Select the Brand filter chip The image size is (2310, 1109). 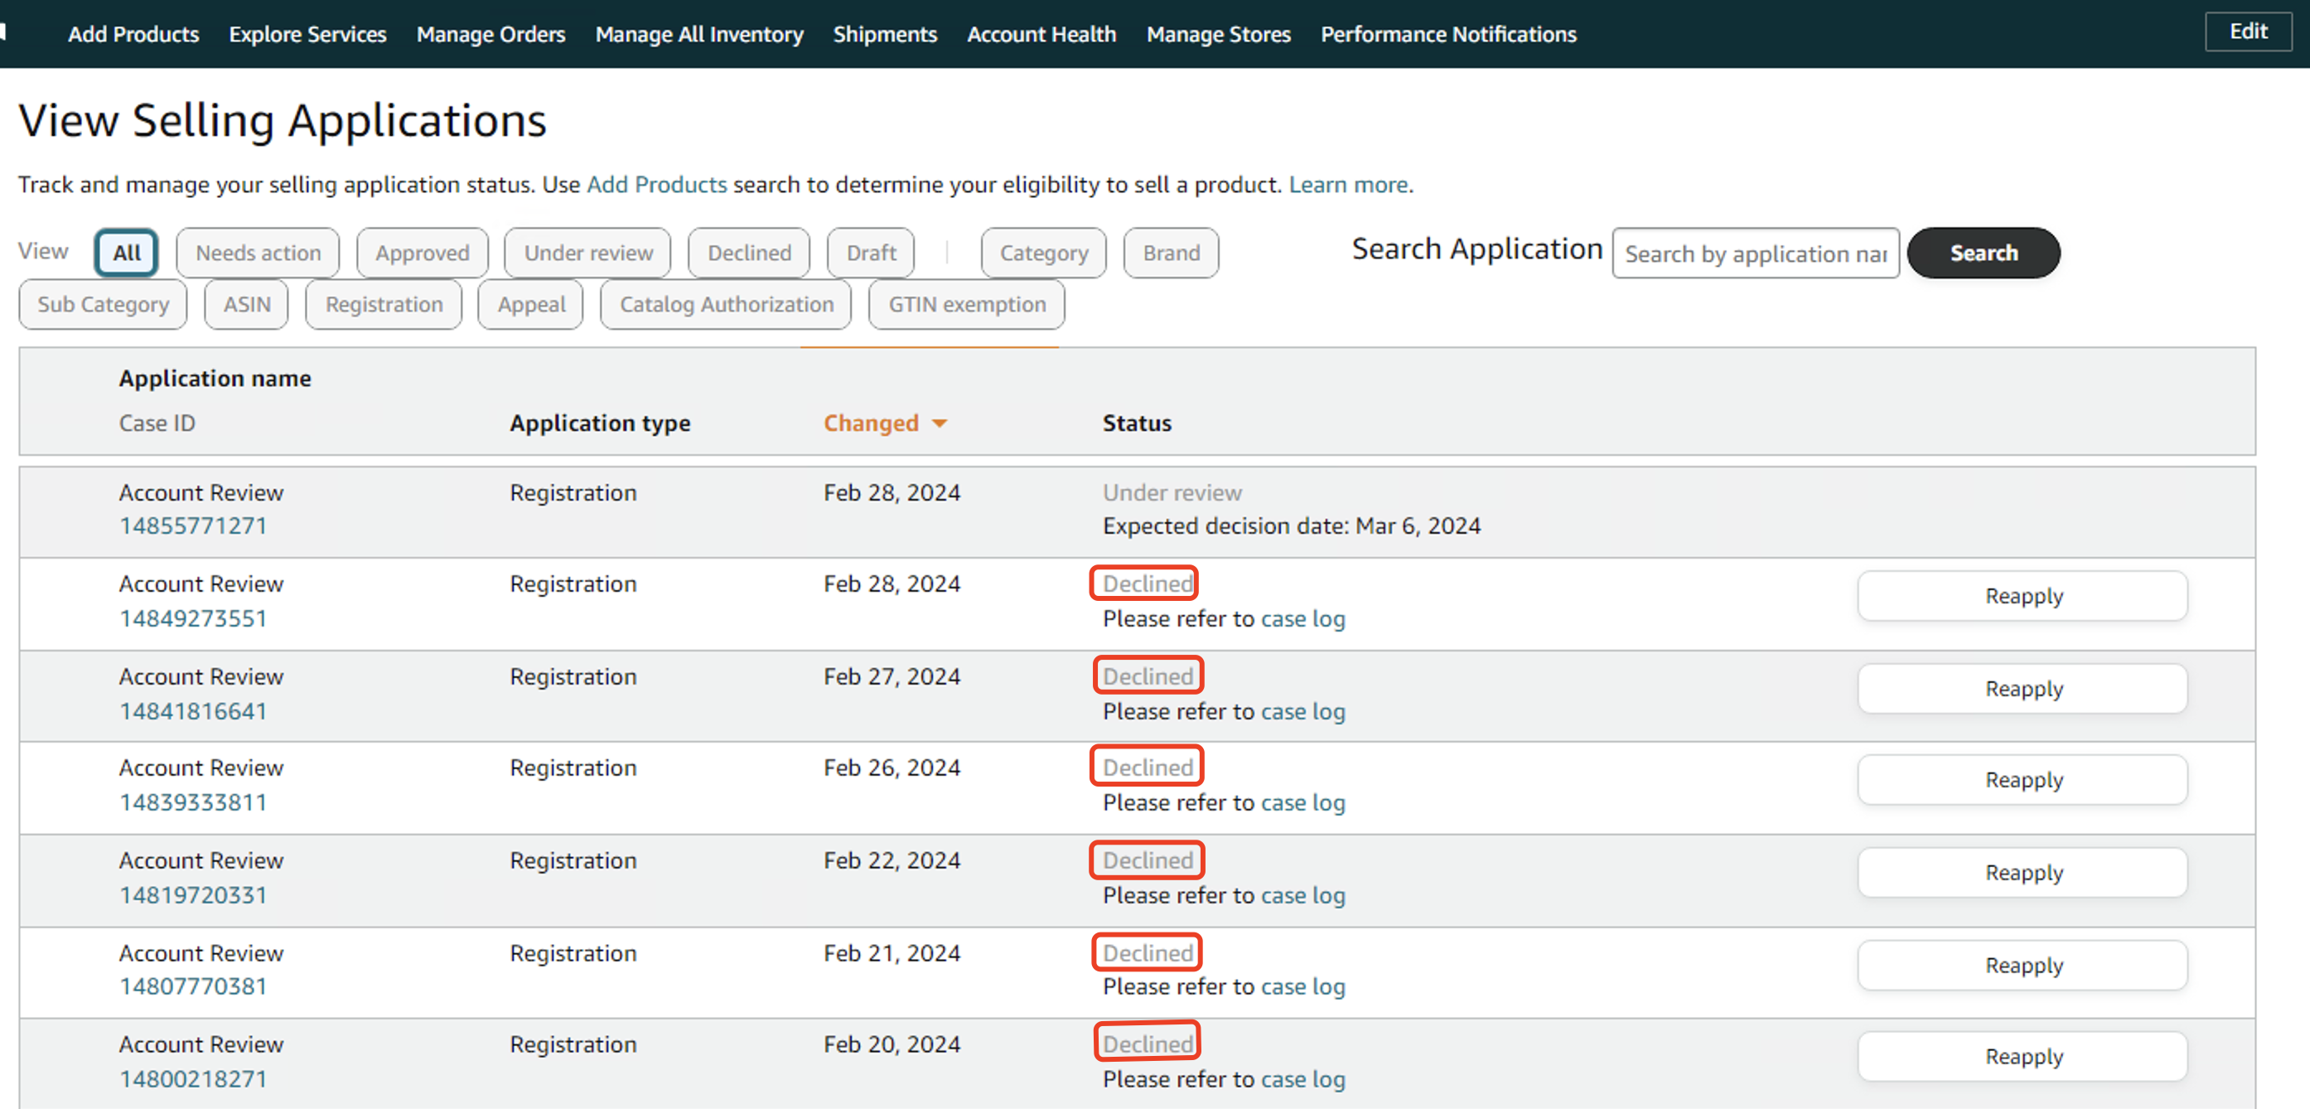(x=1171, y=253)
